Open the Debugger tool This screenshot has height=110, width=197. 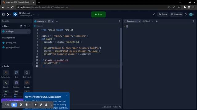click(x=27, y=84)
